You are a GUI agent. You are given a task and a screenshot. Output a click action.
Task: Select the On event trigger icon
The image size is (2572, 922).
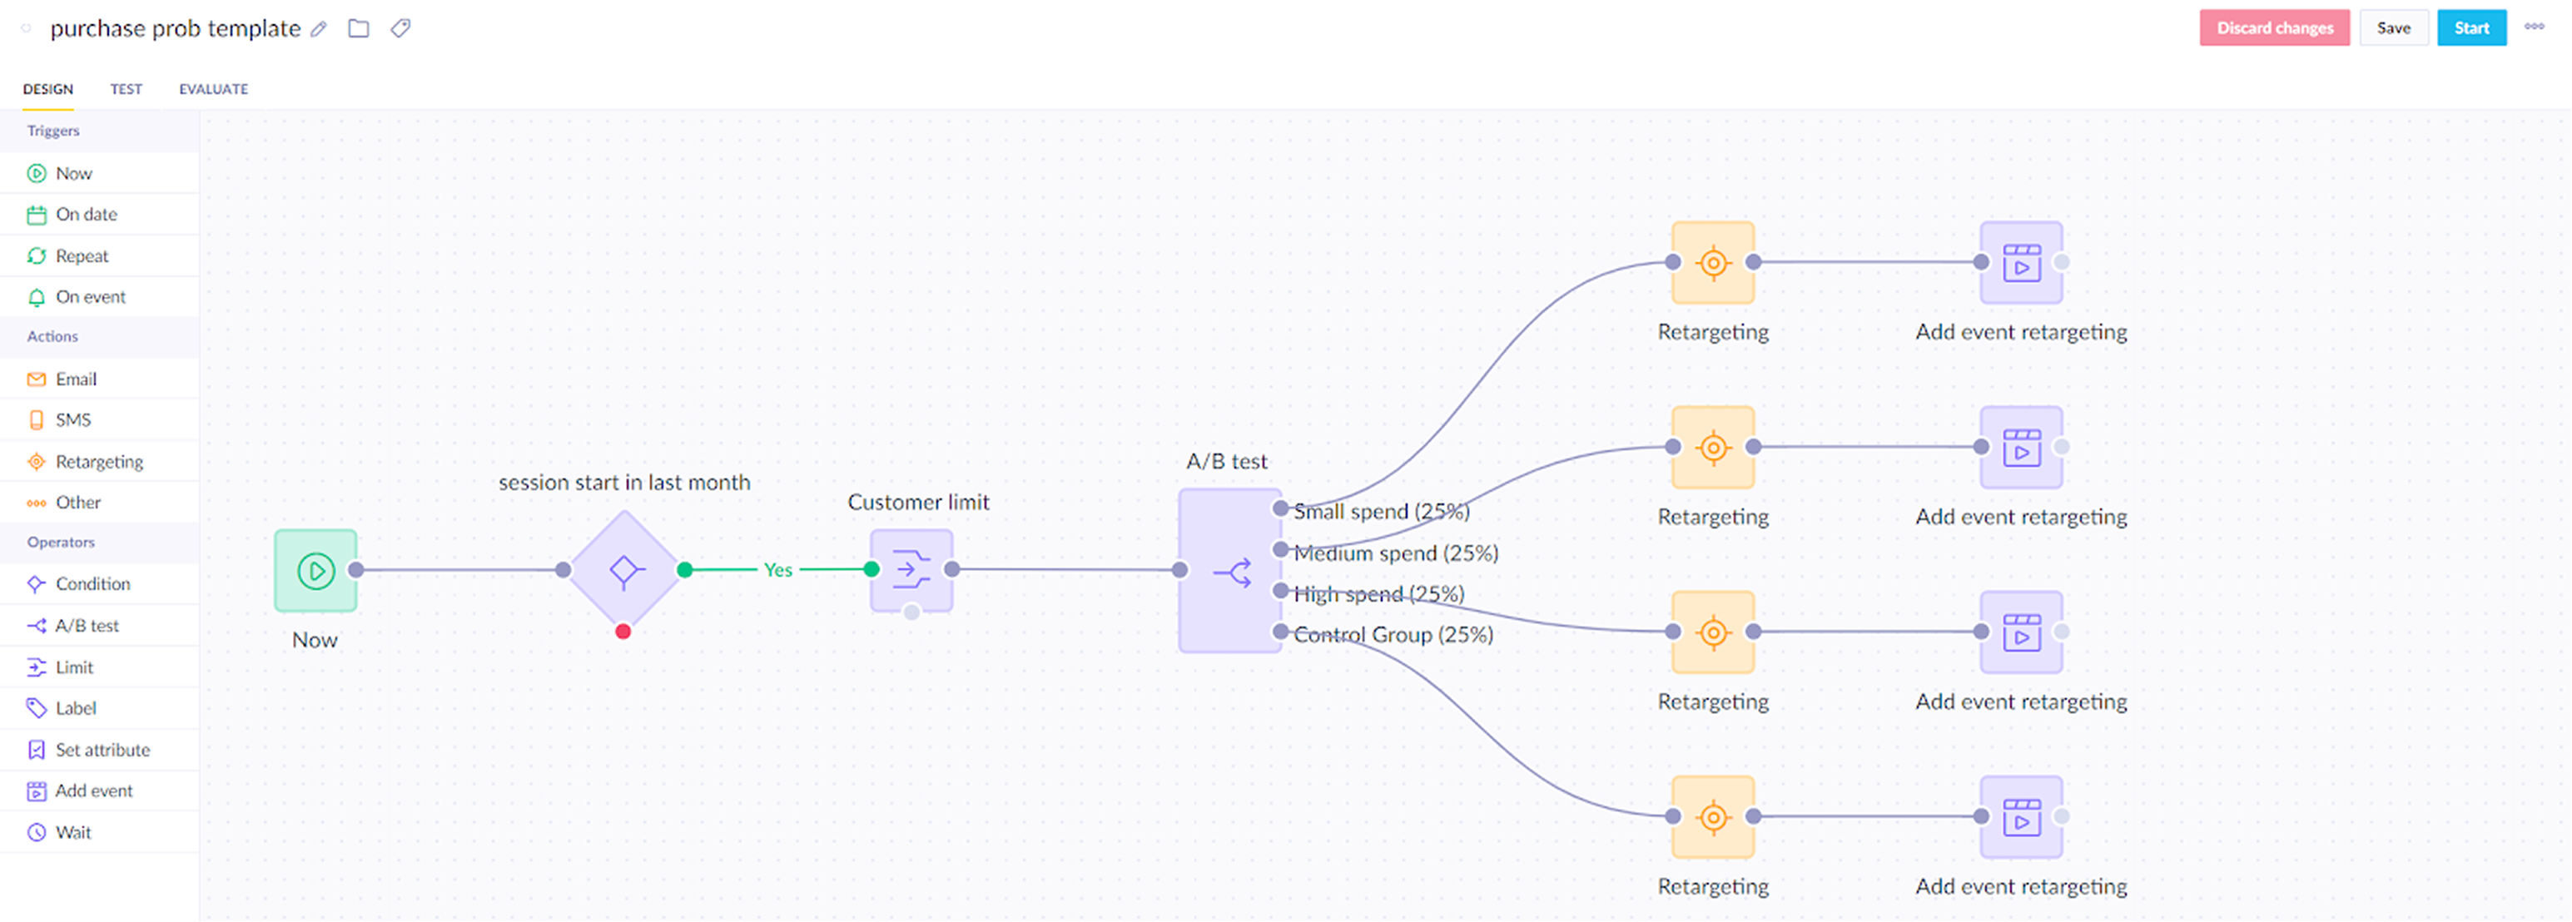(37, 296)
